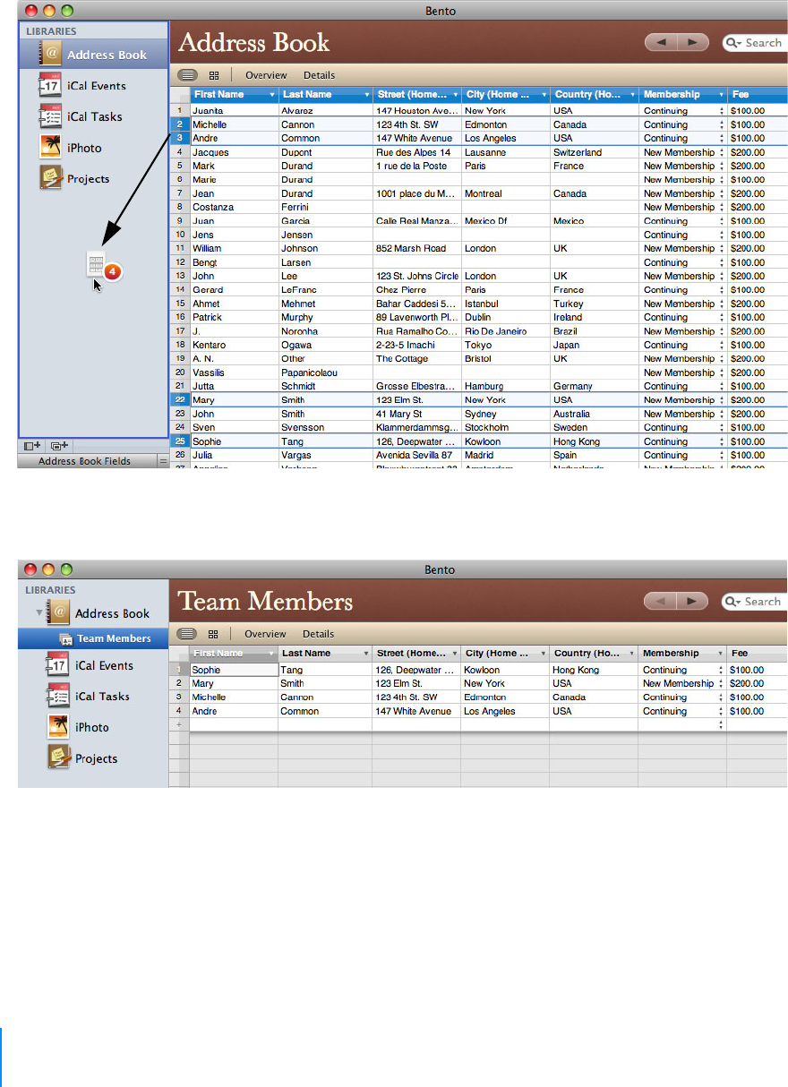788x1087 pixels.
Task: Open Overview form tab in Team Members window
Action: coord(265,634)
